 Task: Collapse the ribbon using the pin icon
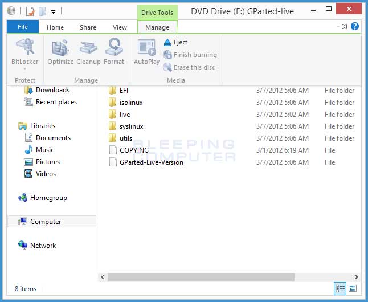click(x=342, y=26)
